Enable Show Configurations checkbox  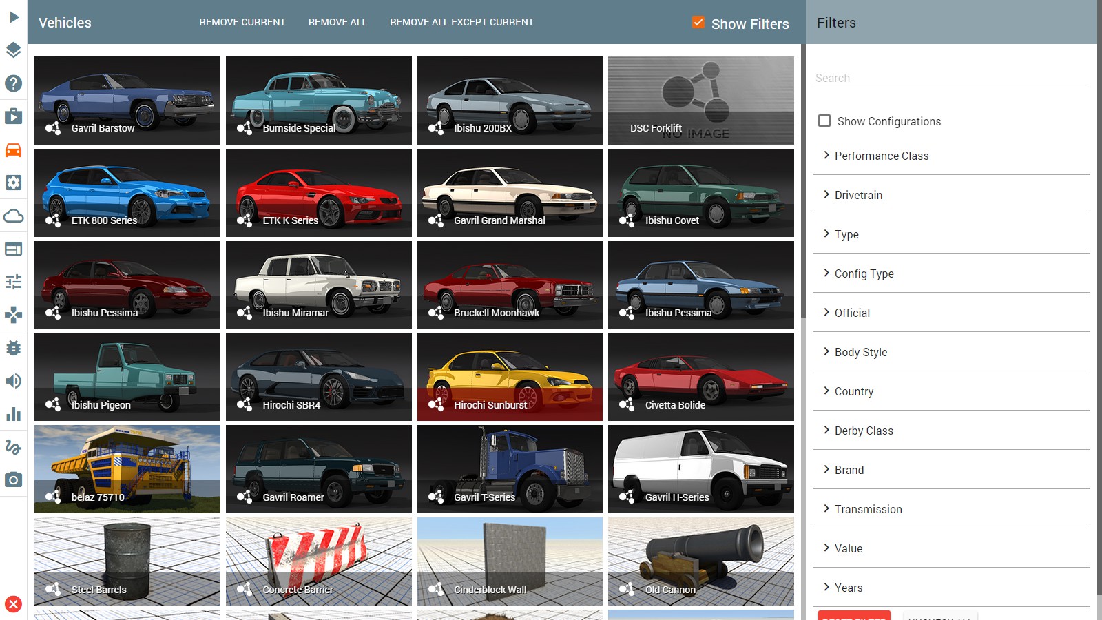pos(824,121)
